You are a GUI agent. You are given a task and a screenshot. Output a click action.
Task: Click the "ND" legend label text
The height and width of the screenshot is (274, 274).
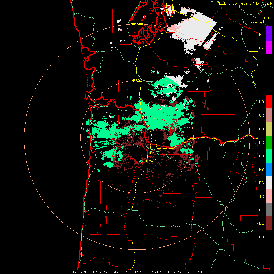[261, 237]
